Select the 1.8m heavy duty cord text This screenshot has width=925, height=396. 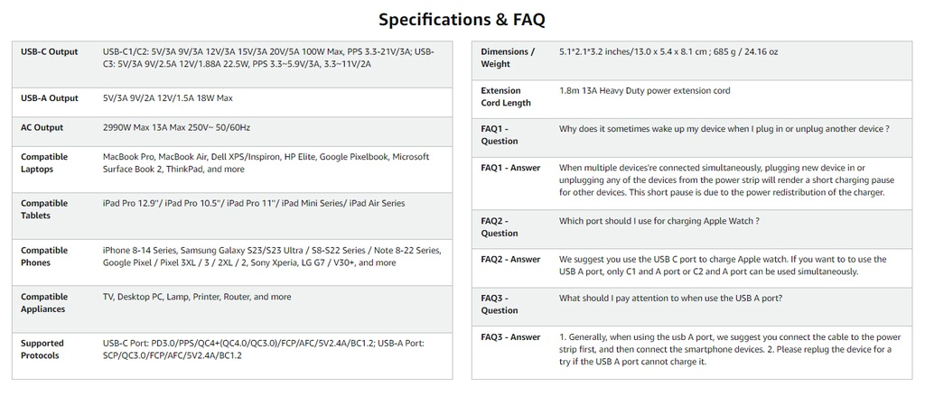coord(645,91)
